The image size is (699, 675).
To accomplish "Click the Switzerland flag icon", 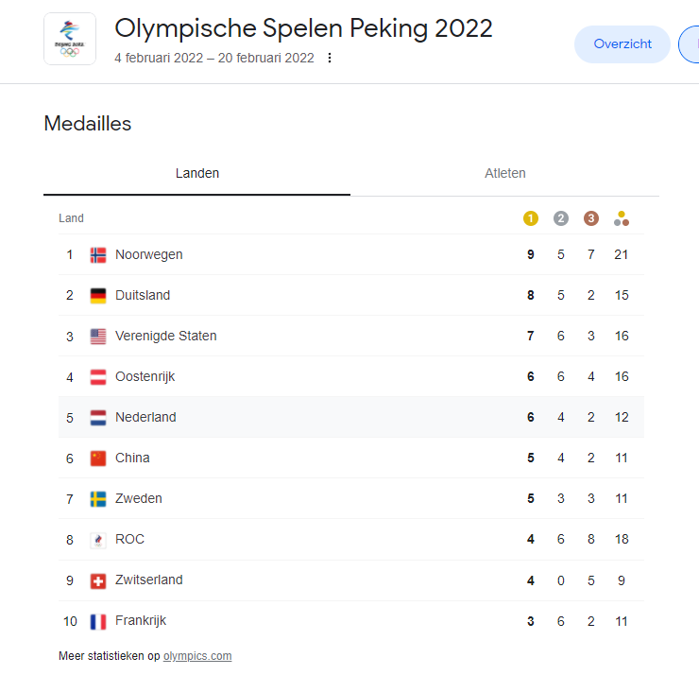I will (x=98, y=581).
